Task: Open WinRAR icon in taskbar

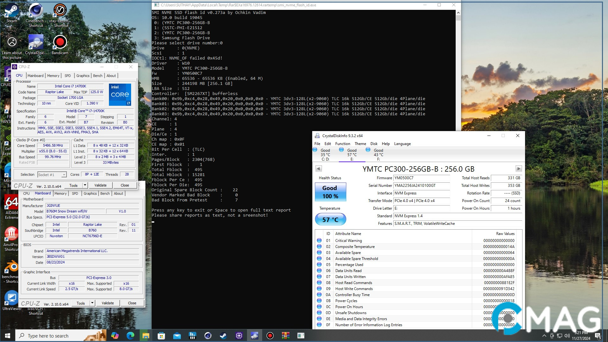Action: [285, 336]
